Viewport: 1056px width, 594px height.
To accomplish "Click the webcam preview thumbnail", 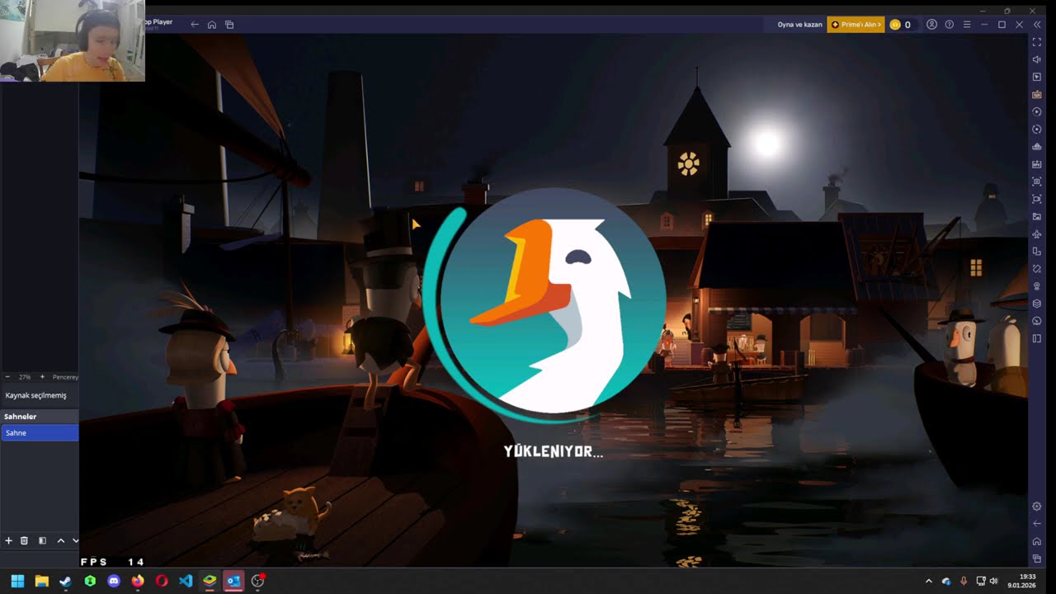I will [x=73, y=40].
